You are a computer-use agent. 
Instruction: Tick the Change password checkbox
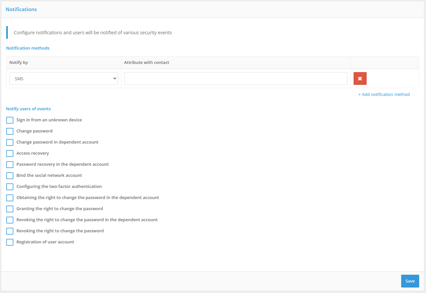pos(10,131)
